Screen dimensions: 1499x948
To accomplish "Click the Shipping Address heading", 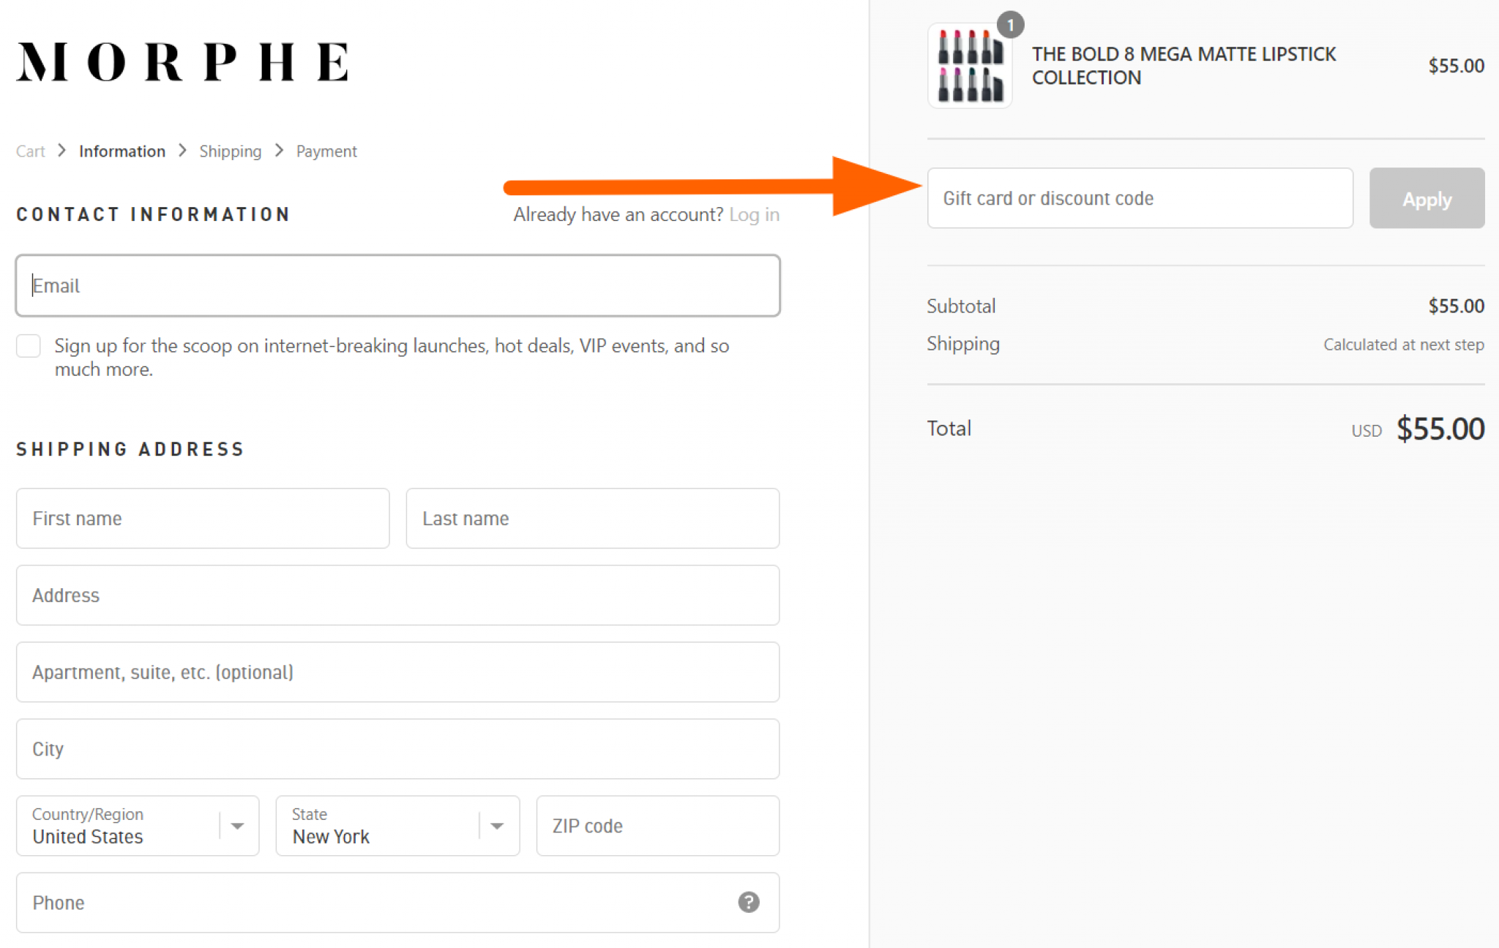I will [x=130, y=449].
